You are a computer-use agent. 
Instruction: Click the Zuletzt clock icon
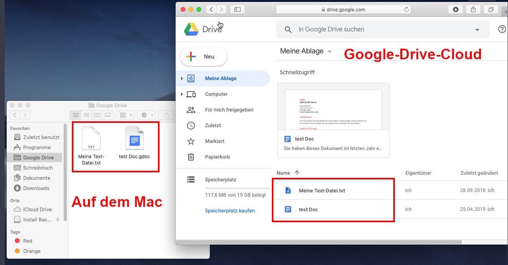pos(191,125)
